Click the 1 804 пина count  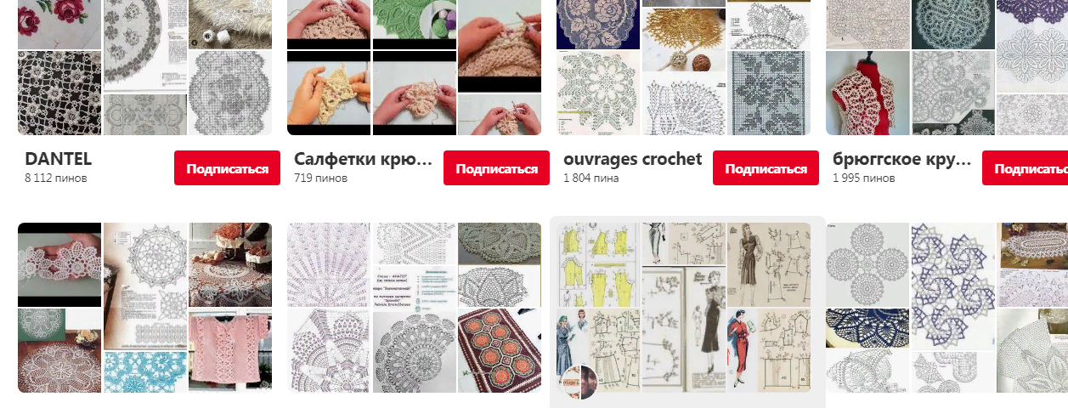click(x=591, y=178)
